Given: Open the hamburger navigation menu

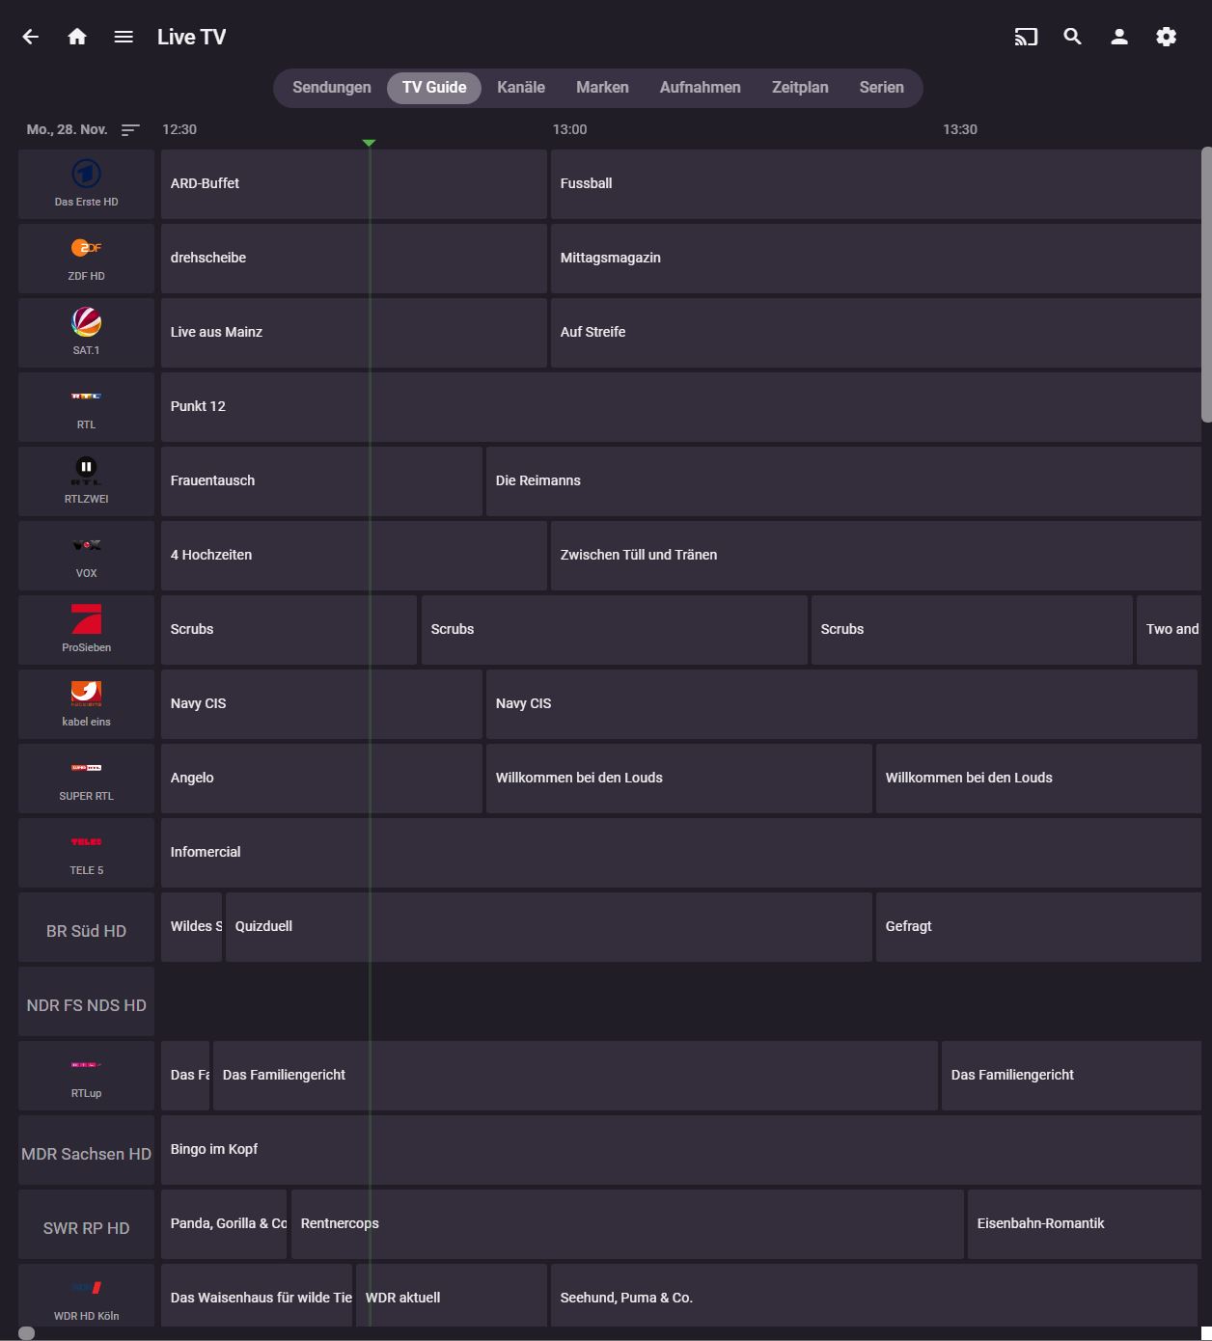Looking at the screenshot, I should [x=124, y=37].
